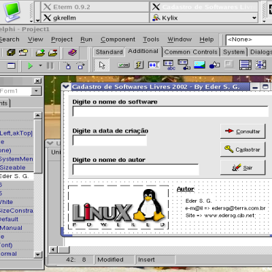Viewport: 272px width, 272px height.
Task: Click the Consultar button
Action: coord(243,131)
